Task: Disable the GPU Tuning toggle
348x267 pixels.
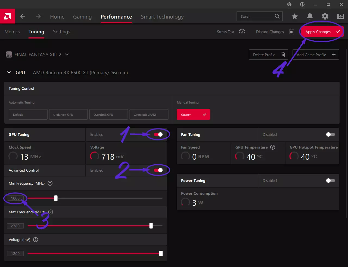Action: tap(158, 134)
